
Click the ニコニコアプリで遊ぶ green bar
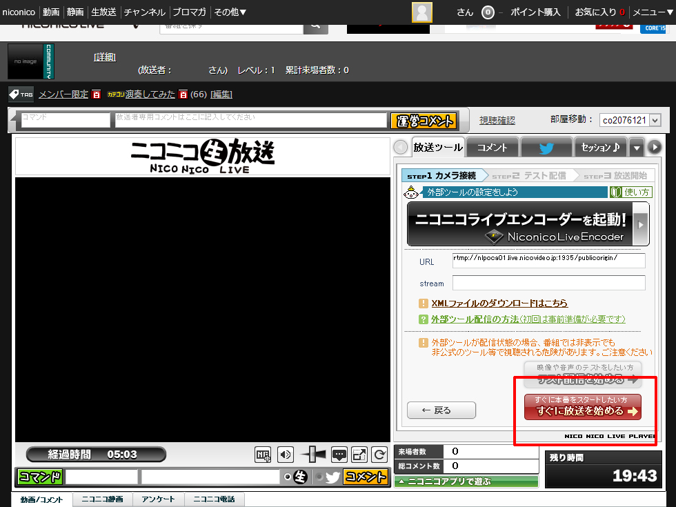click(x=466, y=481)
